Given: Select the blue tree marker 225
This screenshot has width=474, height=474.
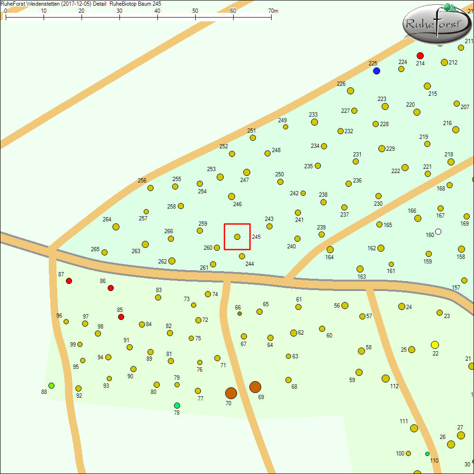Looking at the screenshot, I should [376, 71].
